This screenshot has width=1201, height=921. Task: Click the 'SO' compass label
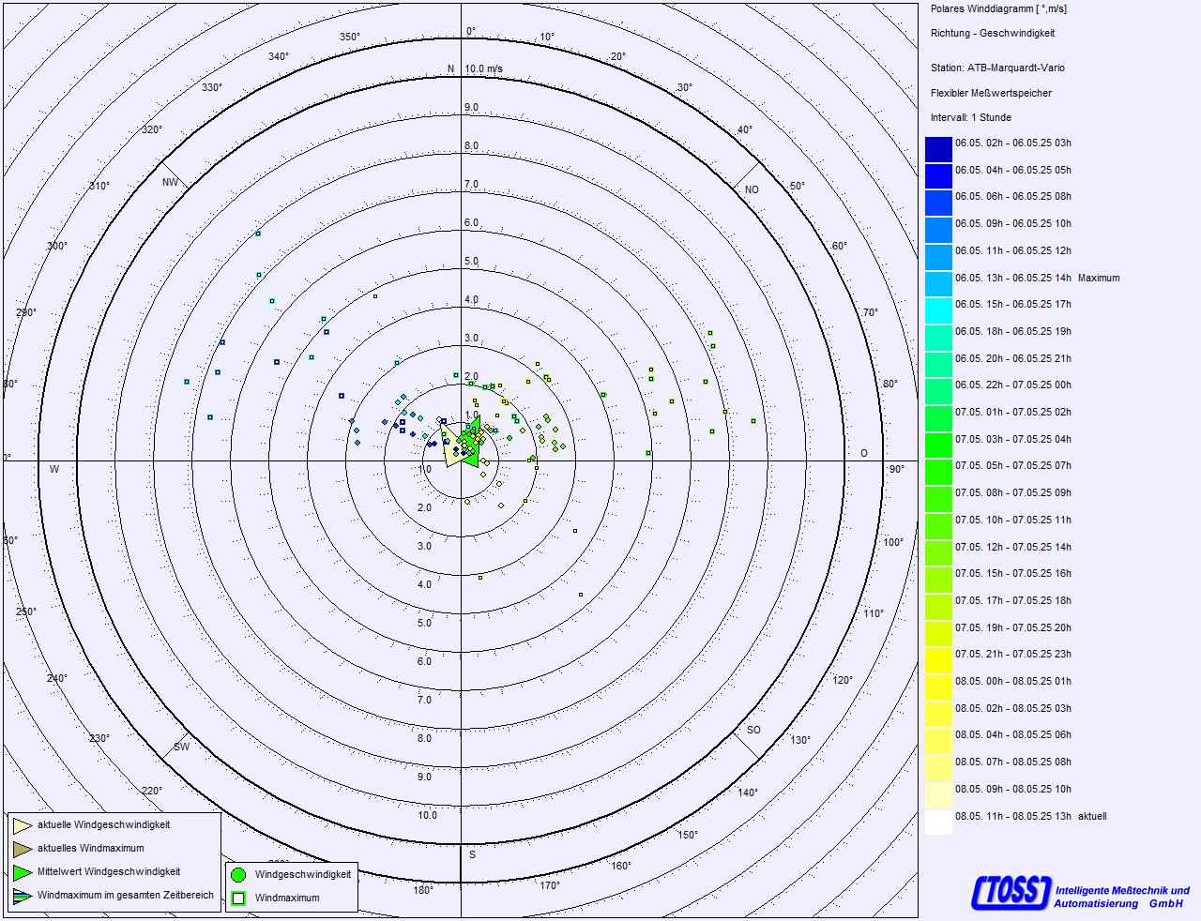[753, 731]
